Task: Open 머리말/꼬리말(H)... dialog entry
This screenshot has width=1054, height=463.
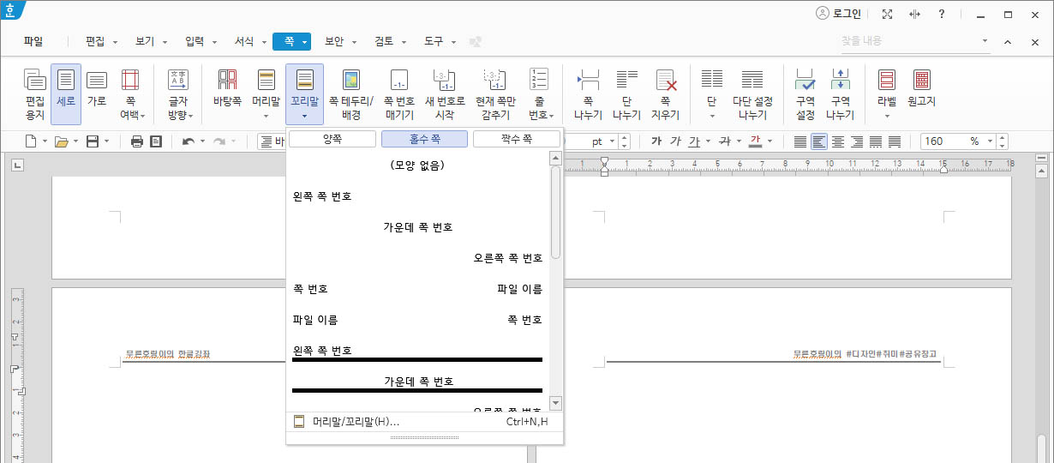Action: [424, 422]
